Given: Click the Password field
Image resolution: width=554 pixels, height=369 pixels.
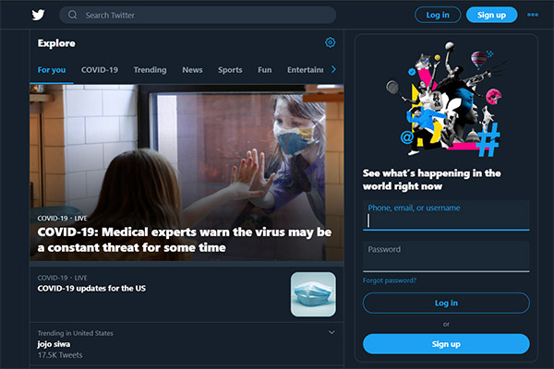Looking at the screenshot, I should (446, 256).
